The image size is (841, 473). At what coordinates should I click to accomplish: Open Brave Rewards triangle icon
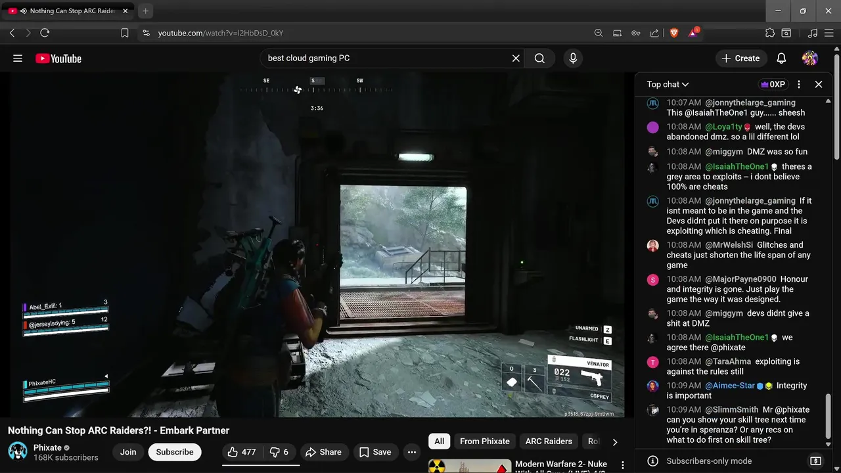coord(693,33)
